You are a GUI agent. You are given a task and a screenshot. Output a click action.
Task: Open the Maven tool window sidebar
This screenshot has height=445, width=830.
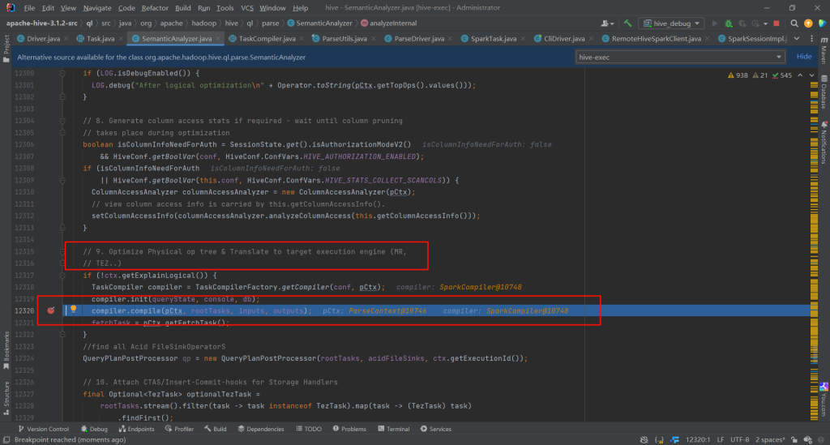[x=823, y=53]
